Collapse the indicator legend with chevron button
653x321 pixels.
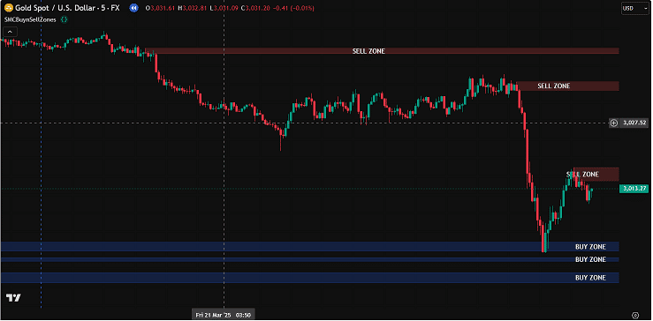point(10,32)
